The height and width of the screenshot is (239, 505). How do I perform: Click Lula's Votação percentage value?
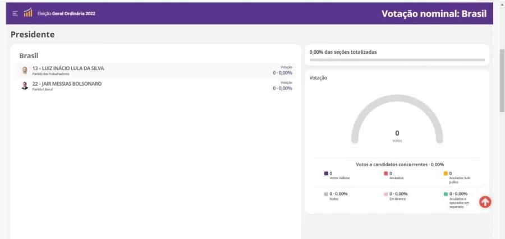click(282, 73)
